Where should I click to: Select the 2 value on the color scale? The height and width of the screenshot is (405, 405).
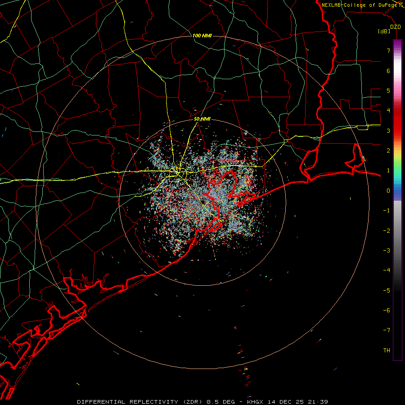point(388,151)
